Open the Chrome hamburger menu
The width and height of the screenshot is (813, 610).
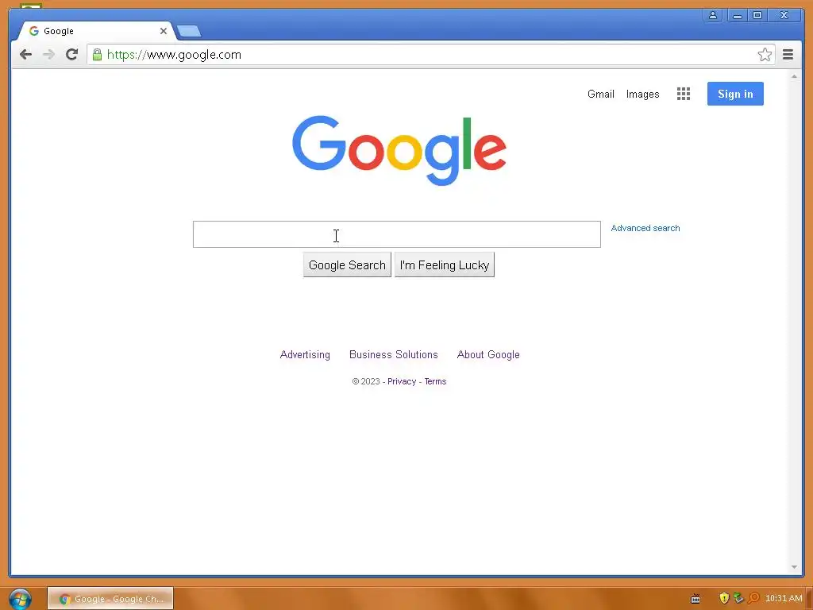788,55
